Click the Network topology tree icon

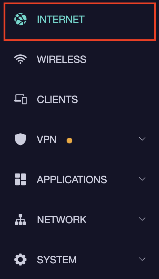[x=20, y=219]
